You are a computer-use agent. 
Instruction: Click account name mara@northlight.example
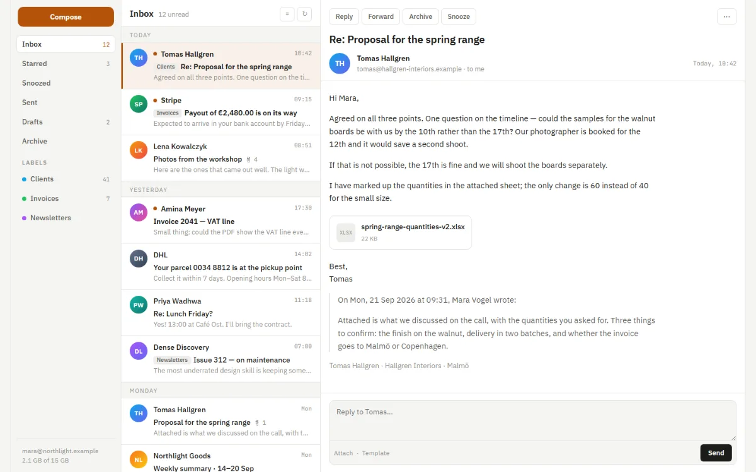(x=60, y=451)
